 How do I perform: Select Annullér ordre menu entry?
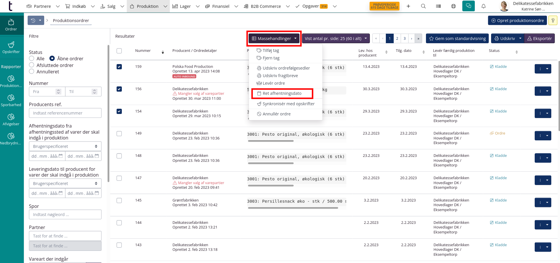[x=276, y=114]
